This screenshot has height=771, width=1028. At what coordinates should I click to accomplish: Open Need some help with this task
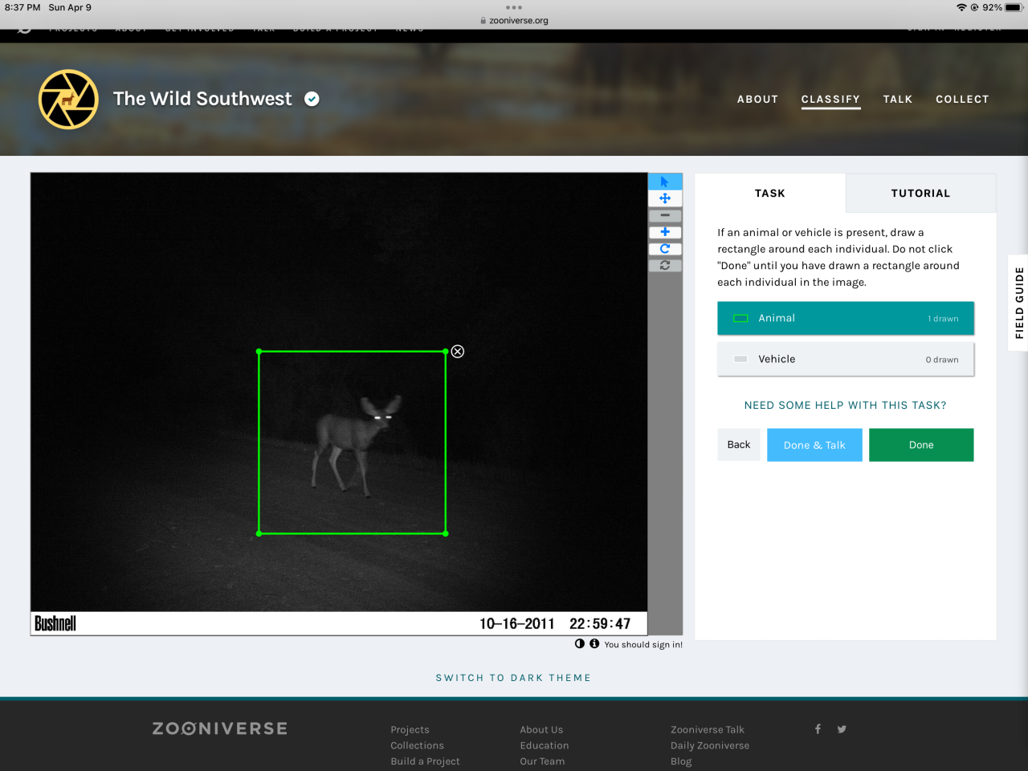coord(845,405)
